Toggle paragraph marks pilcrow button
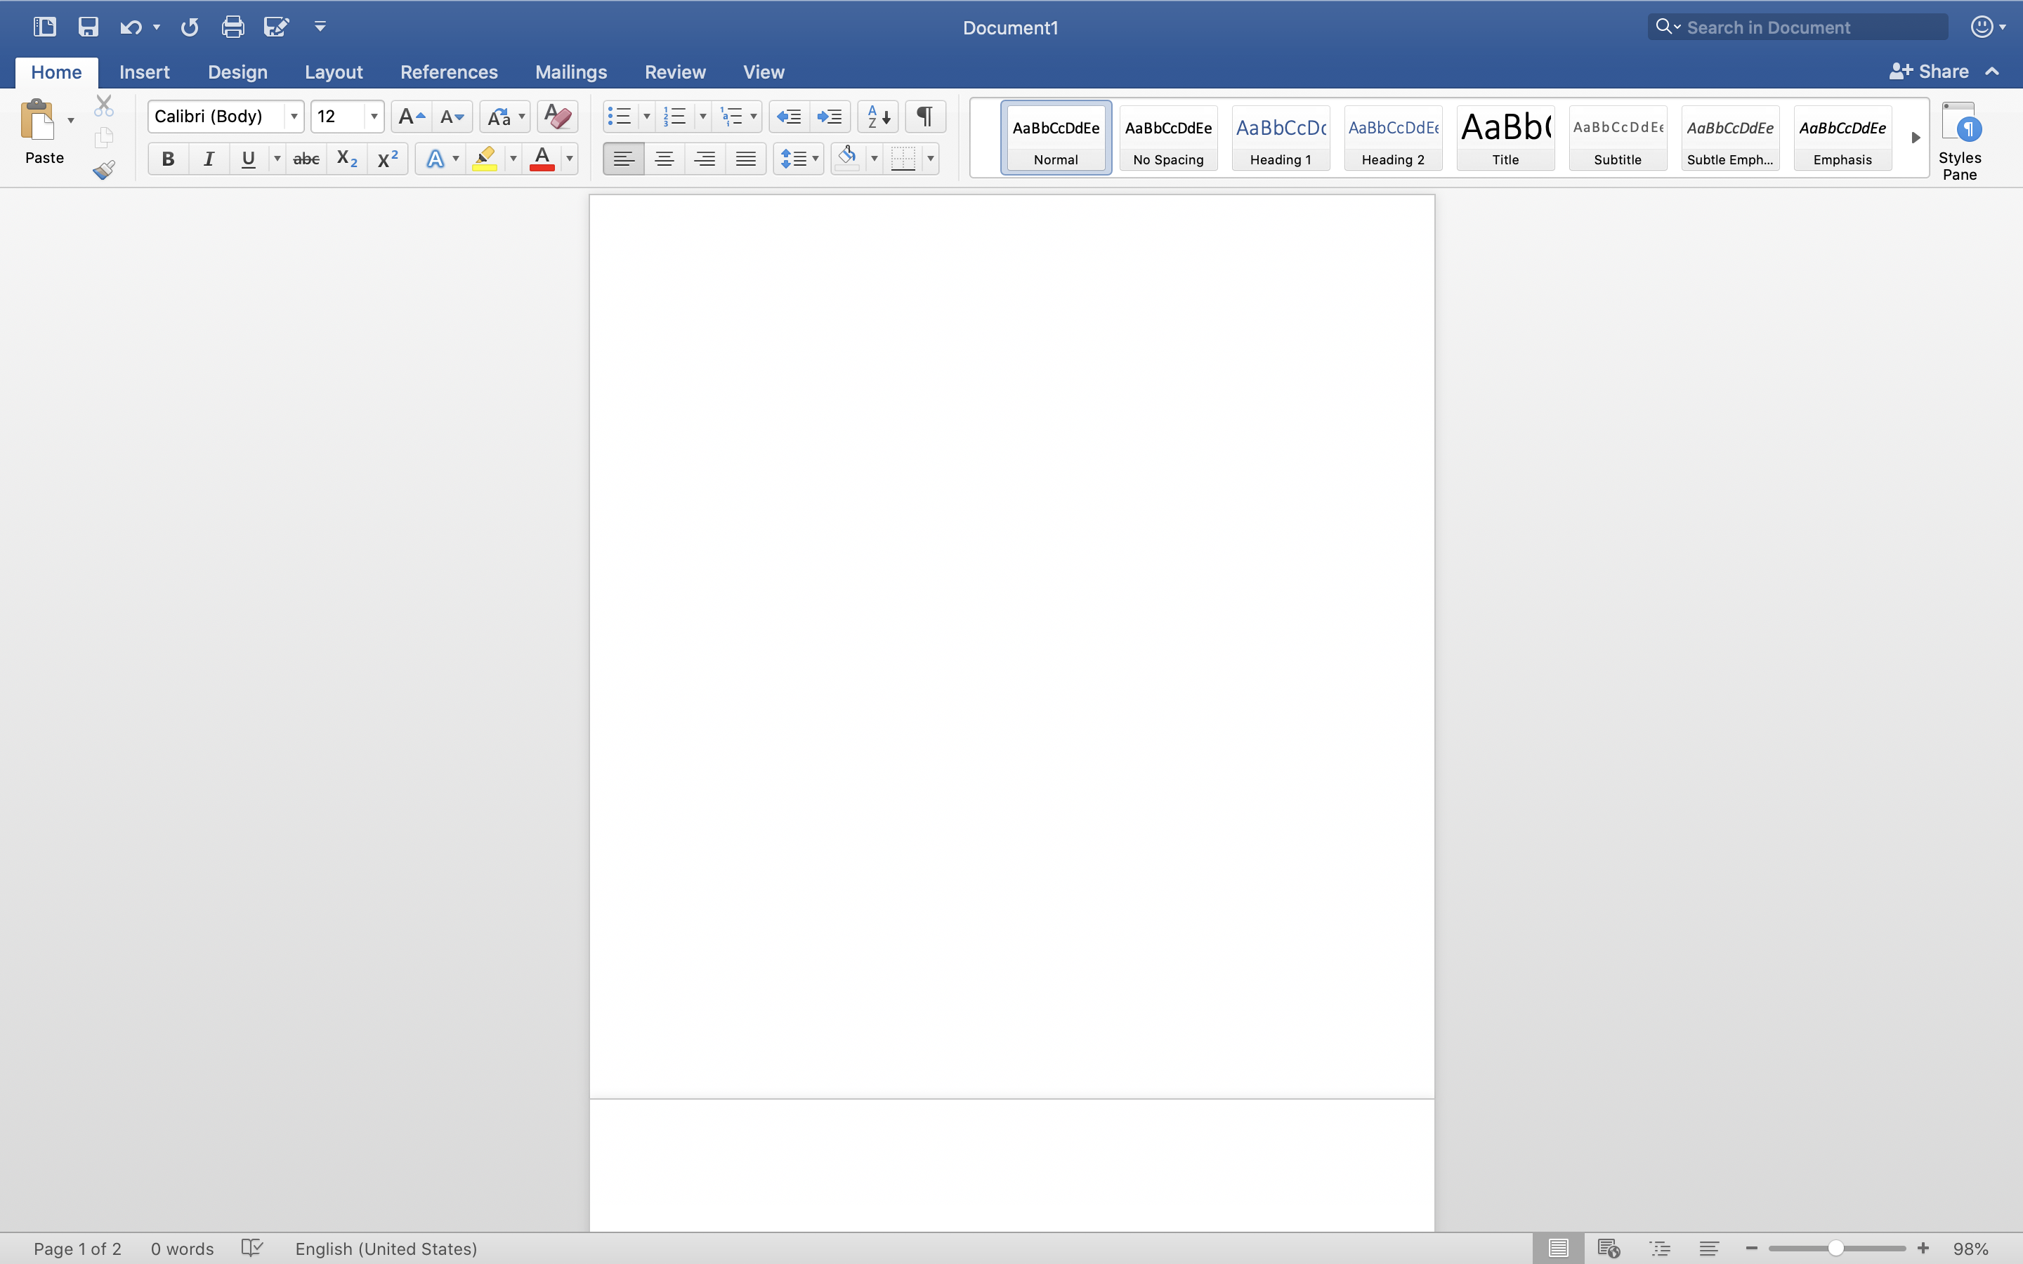 (x=925, y=116)
